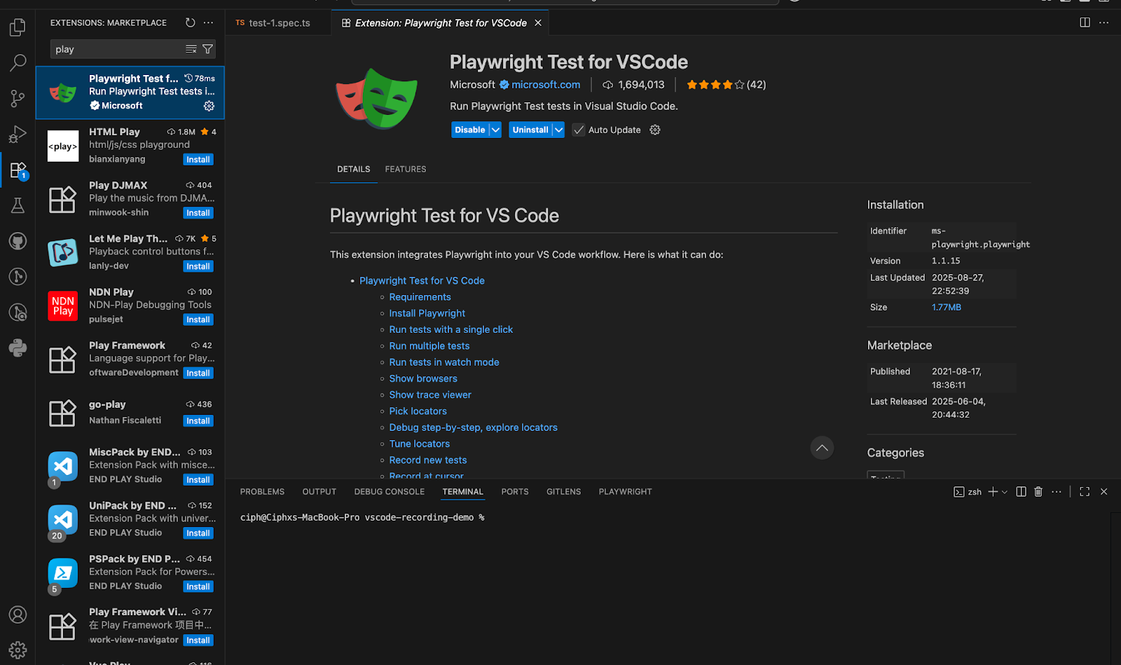Install the MiscPack by END PLAY extension
Screen dimensions: 1121x665
[198, 480]
